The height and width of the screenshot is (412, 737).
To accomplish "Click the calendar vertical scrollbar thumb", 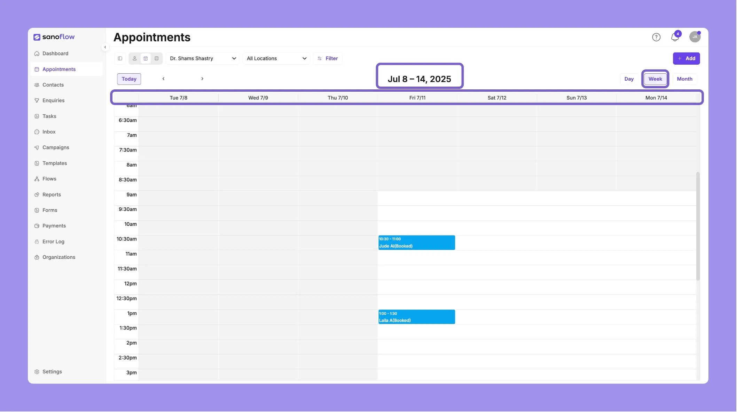I will [x=698, y=226].
